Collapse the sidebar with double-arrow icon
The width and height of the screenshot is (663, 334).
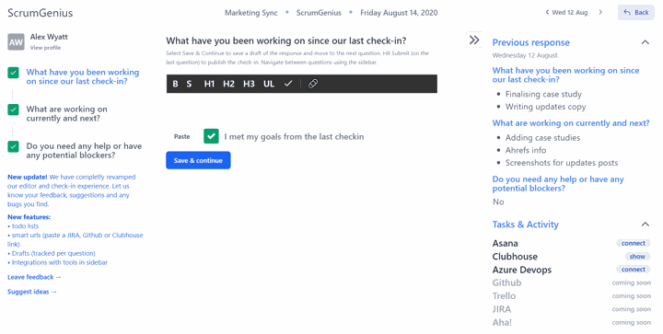[474, 40]
